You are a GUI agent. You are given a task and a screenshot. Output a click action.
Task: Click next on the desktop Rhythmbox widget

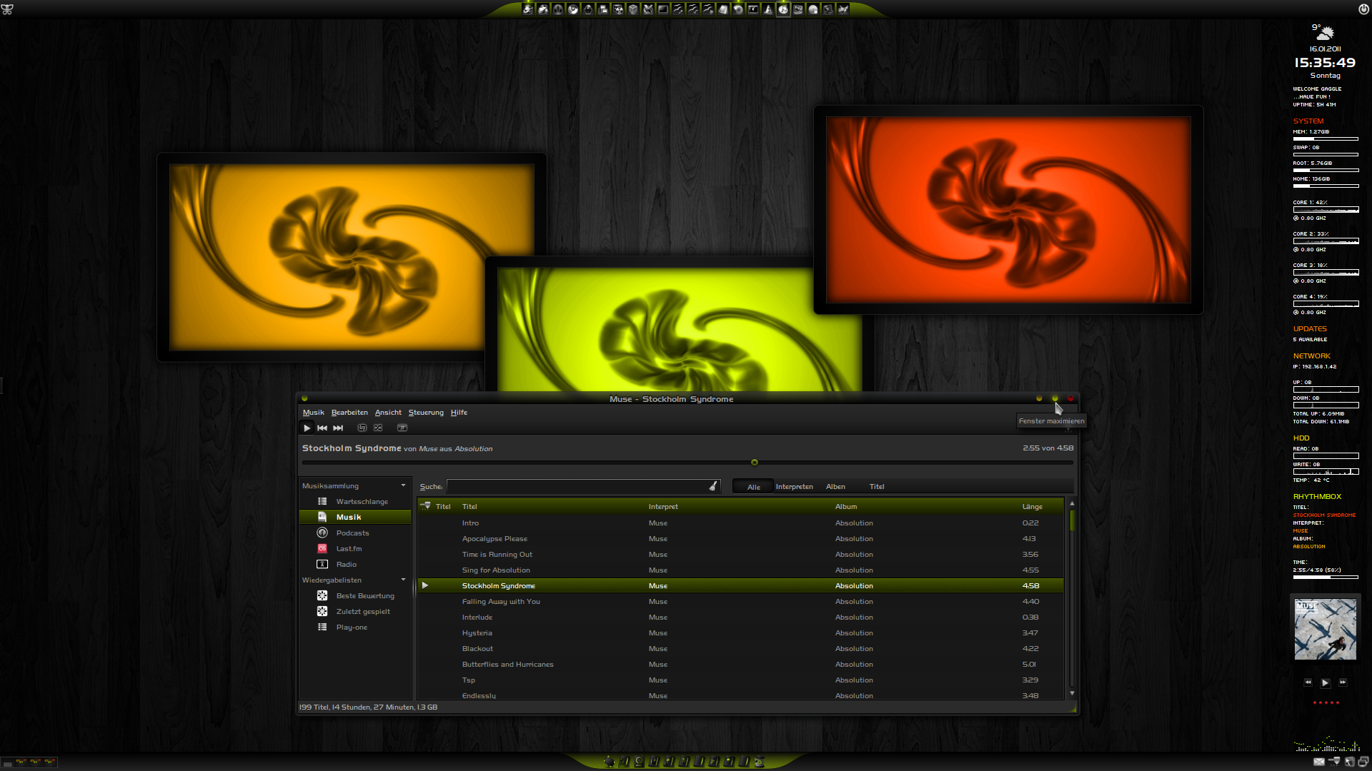[x=1343, y=682]
